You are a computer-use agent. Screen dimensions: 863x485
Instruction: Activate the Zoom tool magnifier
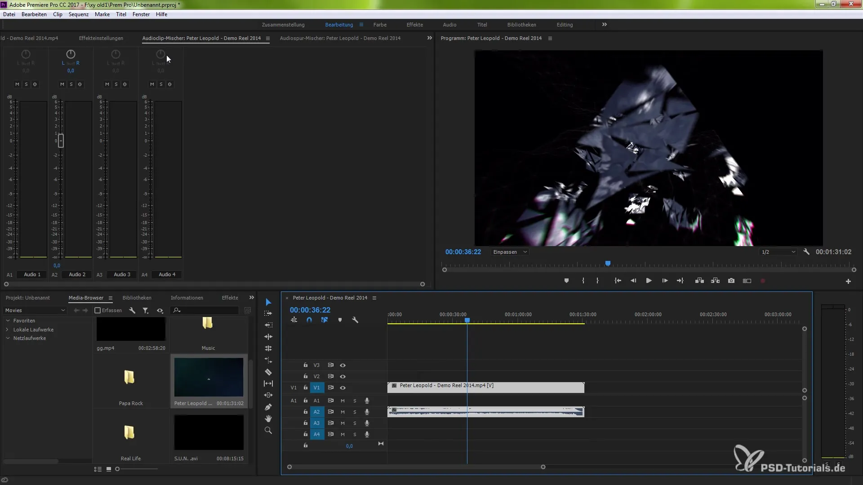[268, 430]
